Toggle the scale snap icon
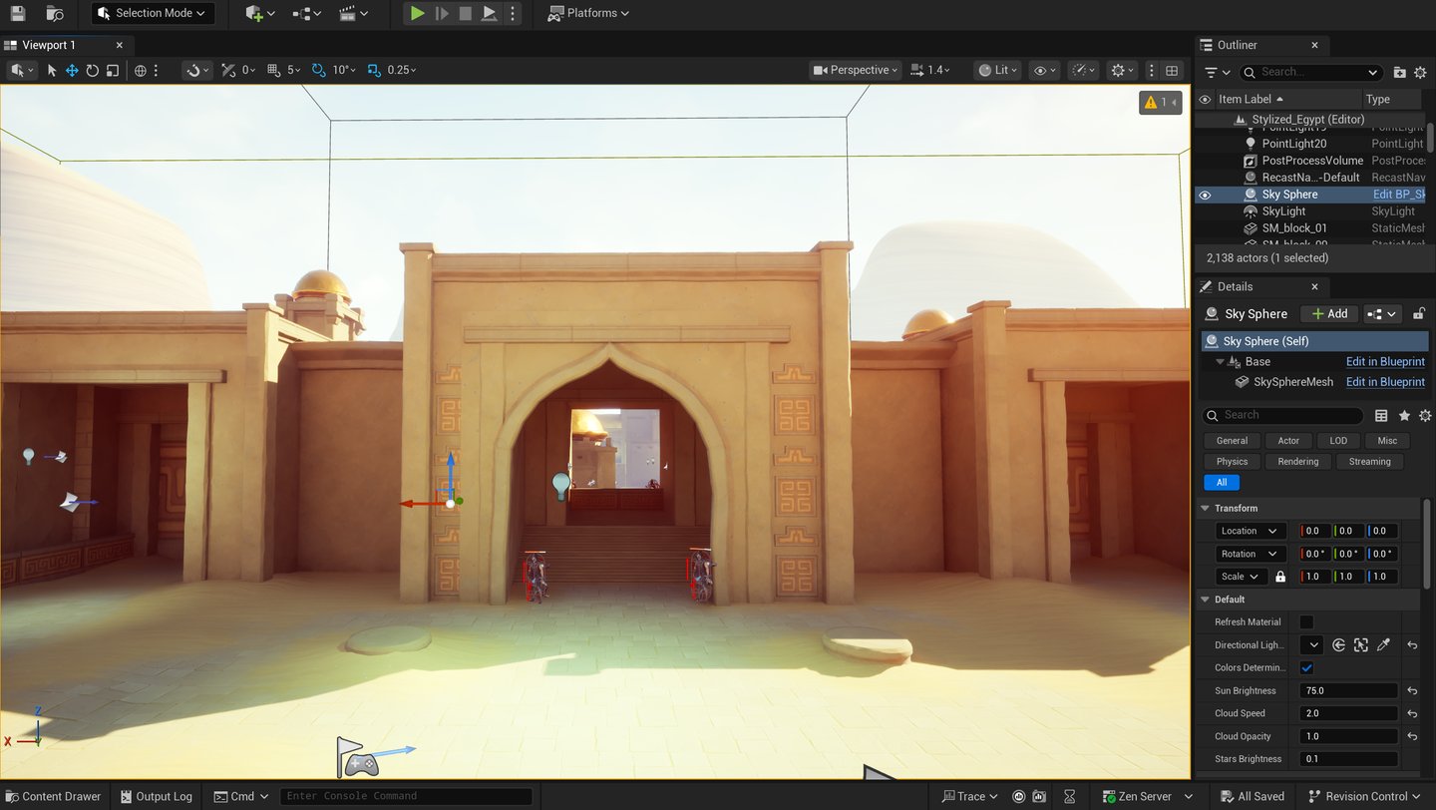The width and height of the screenshot is (1436, 810). pyautogui.click(x=374, y=70)
